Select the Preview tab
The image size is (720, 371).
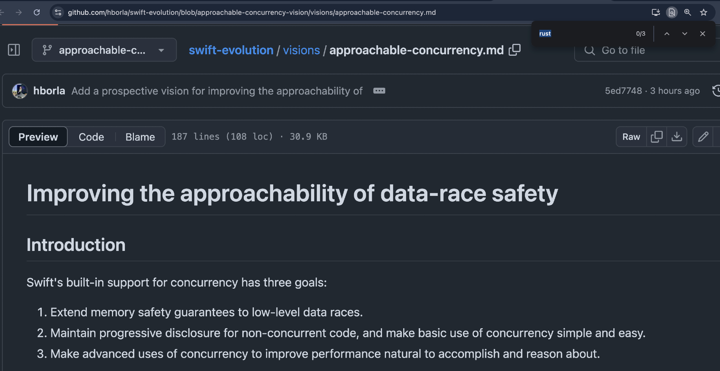38,137
